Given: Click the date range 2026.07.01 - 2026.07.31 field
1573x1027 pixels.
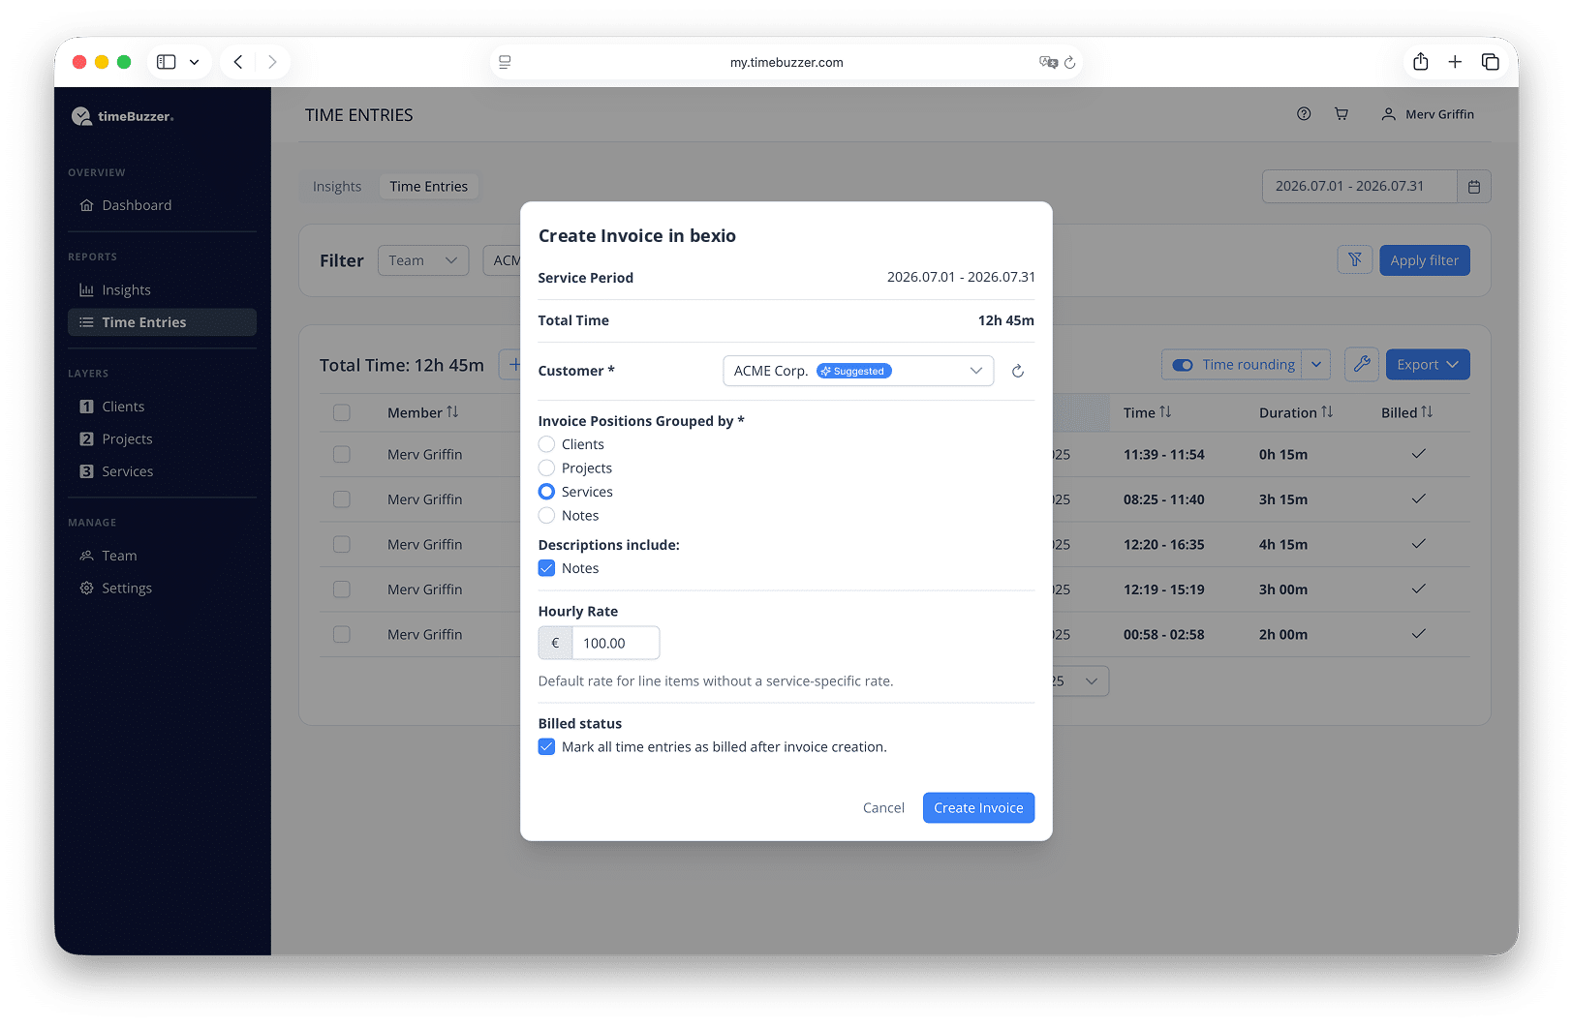Looking at the screenshot, I should (1359, 187).
